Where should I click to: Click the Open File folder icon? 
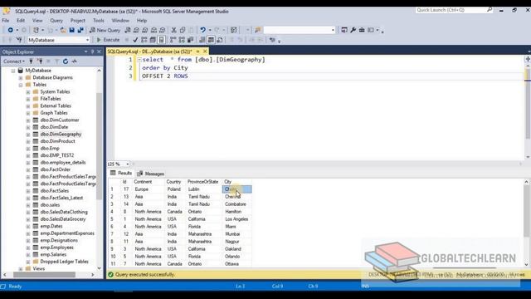(x=63, y=30)
